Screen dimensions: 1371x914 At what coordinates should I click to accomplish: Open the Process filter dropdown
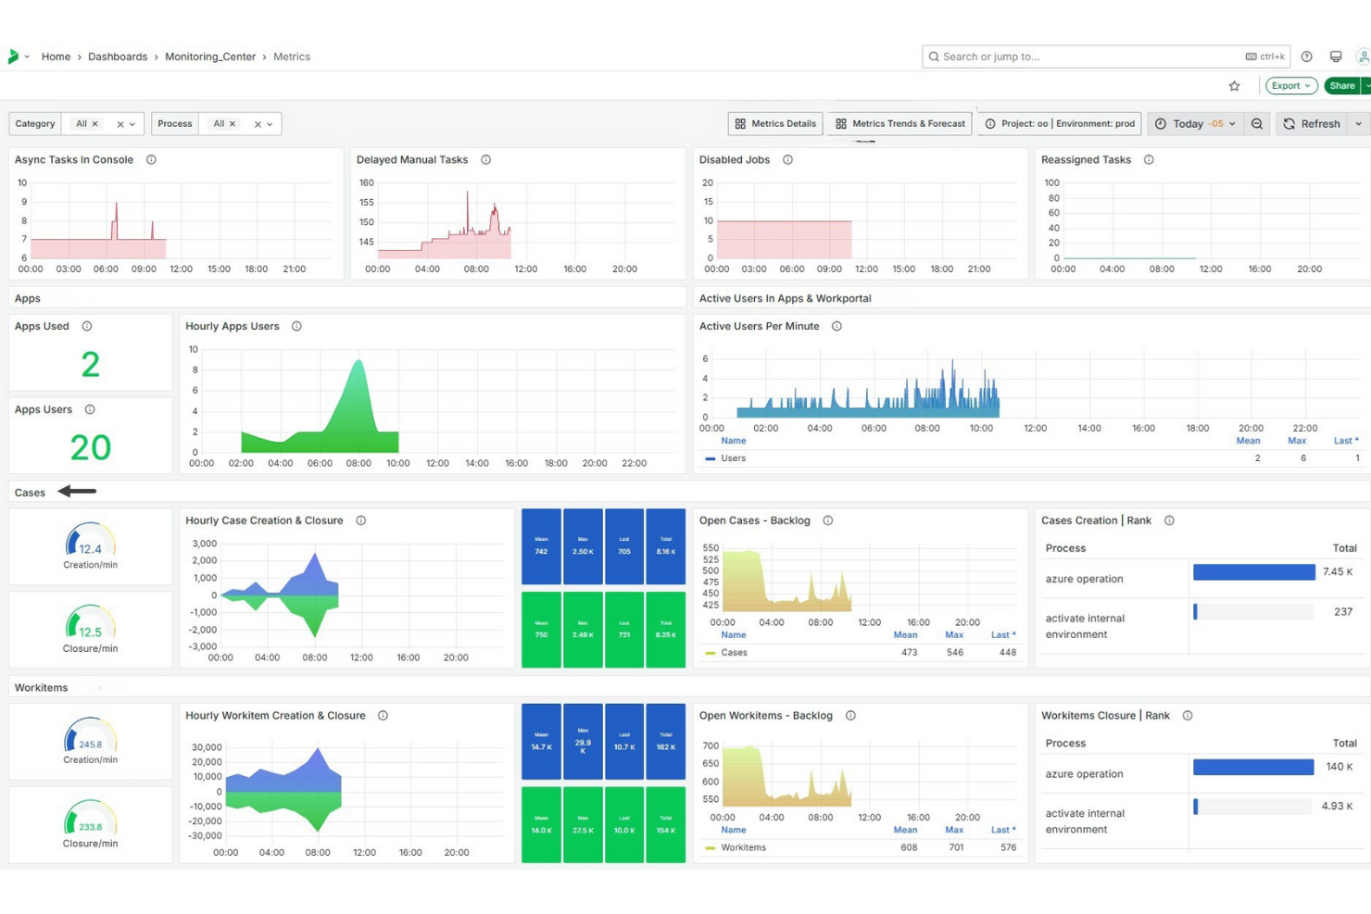coord(269,123)
